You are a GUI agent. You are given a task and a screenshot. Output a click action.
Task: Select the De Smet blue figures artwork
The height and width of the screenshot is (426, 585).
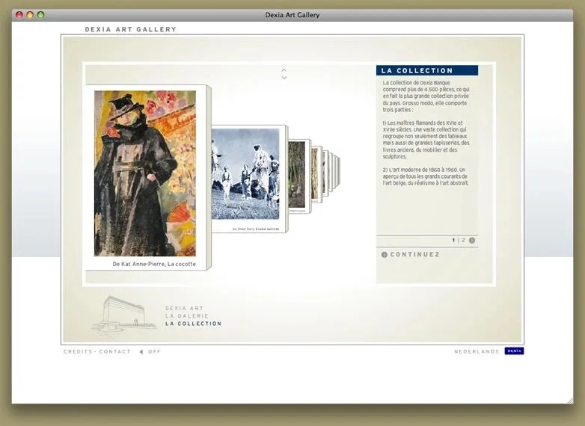(249, 179)
